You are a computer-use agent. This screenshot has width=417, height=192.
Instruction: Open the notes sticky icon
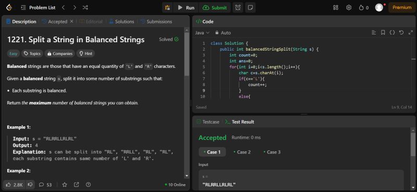click(x=250, y=8)
